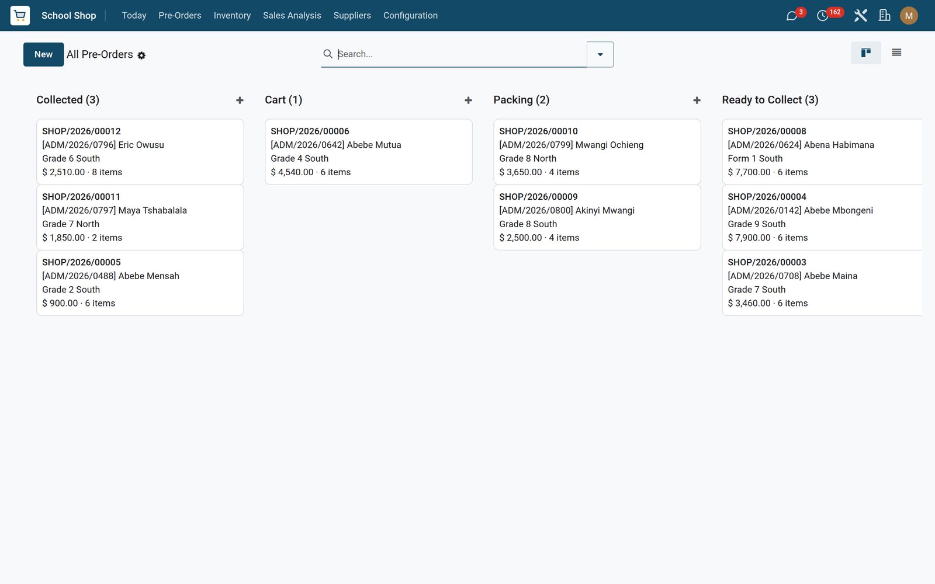Open the messages chat icon with 3 badge
The height and width of the screenshot is (584, 935).
[792, 16]
